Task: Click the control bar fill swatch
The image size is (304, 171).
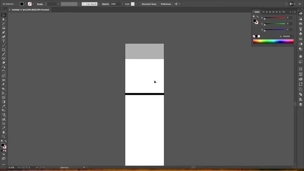Action: coord(22,4)
